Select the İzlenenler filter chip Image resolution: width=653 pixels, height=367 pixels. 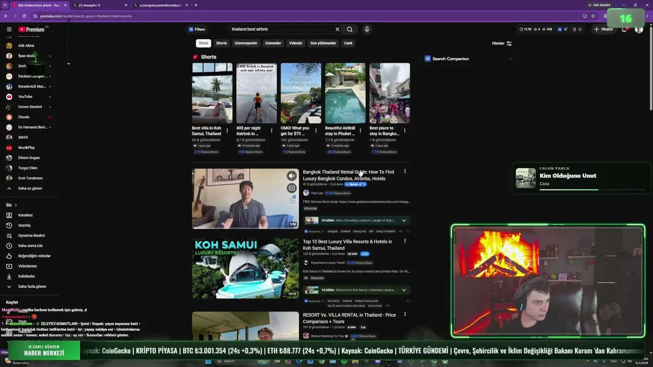point(273,43)
